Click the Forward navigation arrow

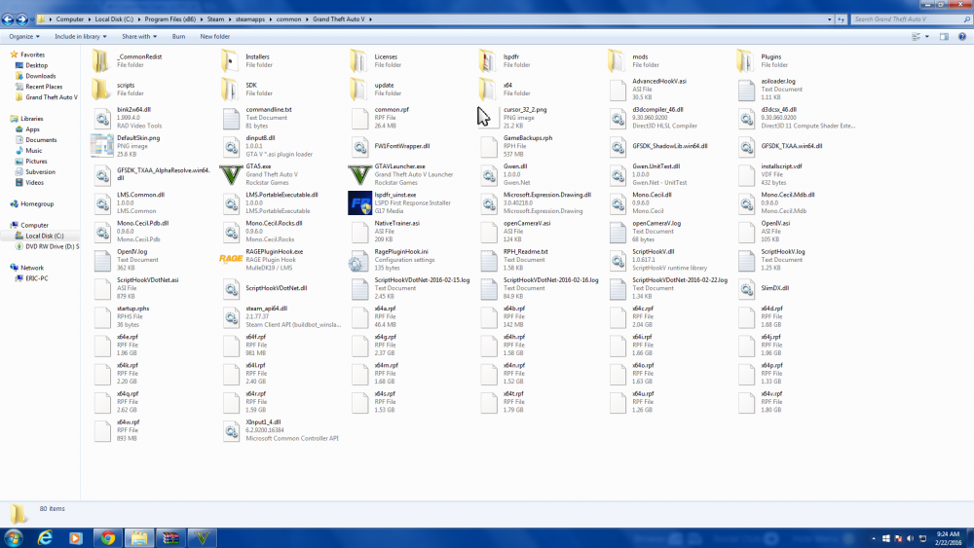coord(21,19)
